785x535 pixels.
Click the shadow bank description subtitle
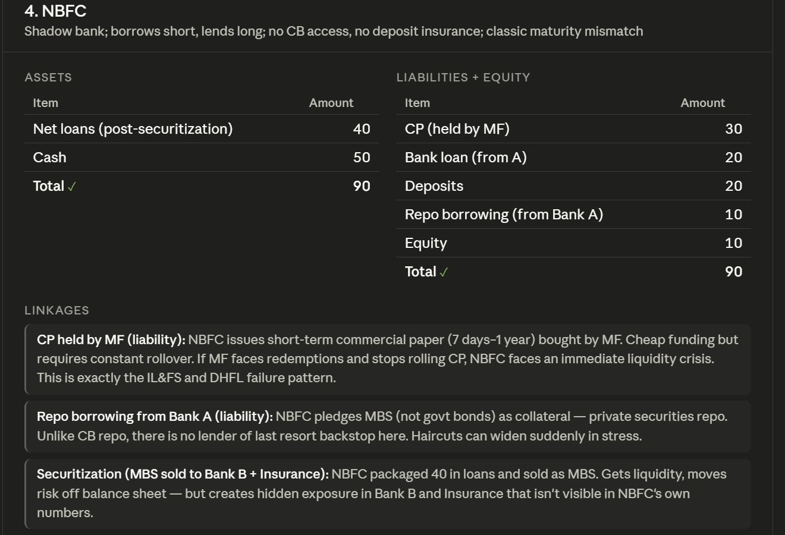pyautogui.click(x=334, y=32)
